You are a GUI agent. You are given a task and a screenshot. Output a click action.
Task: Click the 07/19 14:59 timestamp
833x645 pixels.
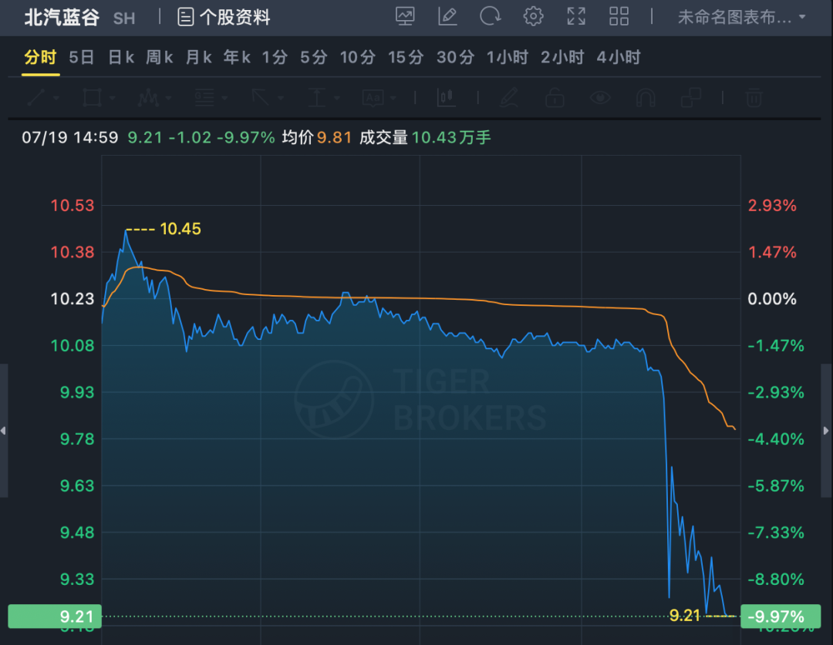pos(70,137)
